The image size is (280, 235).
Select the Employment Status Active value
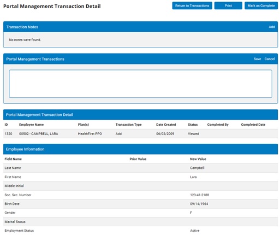coord(195,231)
